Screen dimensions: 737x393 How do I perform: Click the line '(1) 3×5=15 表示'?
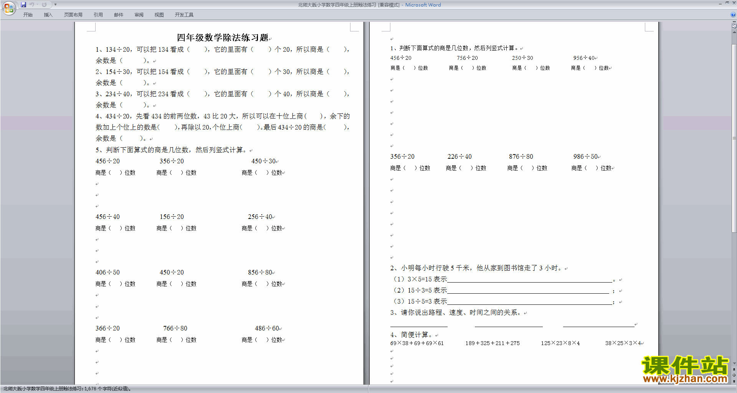tap(420, 279)
